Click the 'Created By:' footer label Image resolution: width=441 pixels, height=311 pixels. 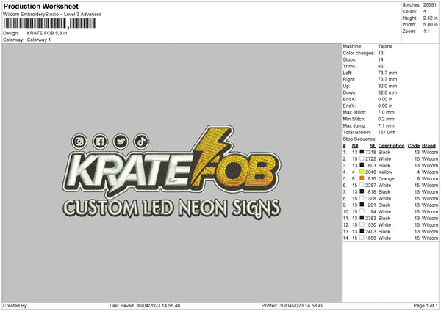coord(15,306)
